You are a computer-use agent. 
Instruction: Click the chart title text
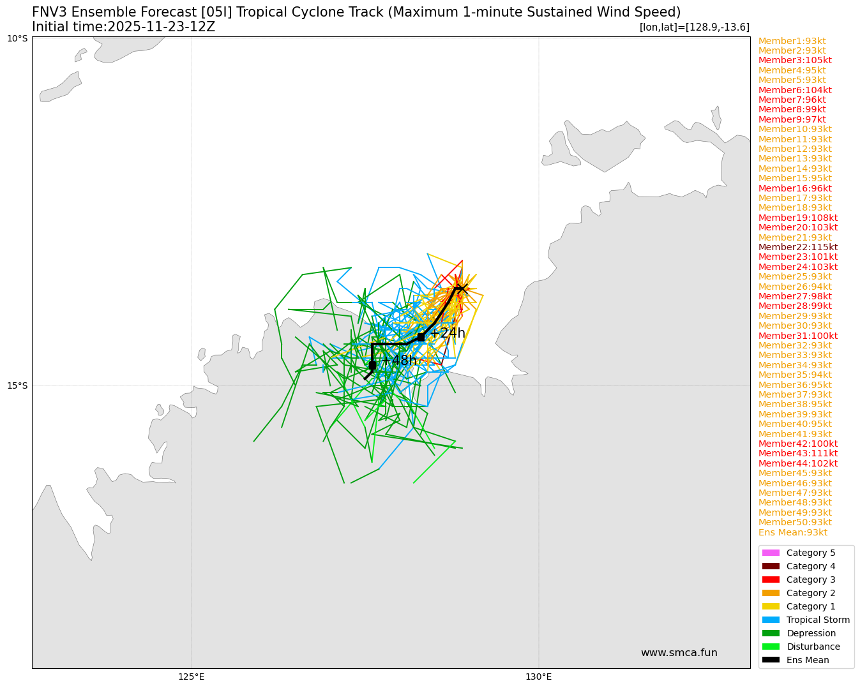[x=355, y=11]
